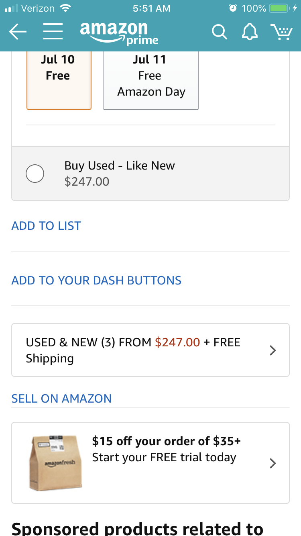
Task: Tap SELL ON AMAZON link
Action: tap(61, 399)
